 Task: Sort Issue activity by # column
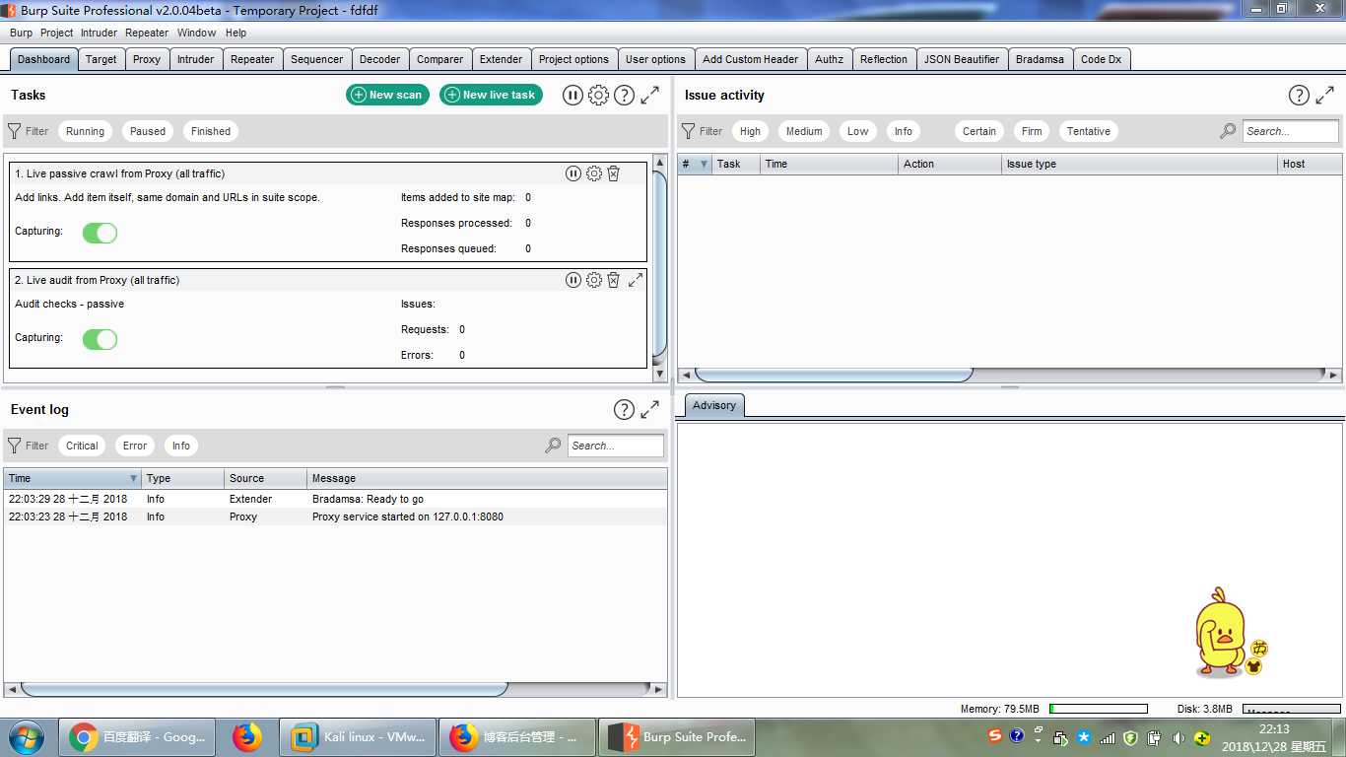click(x=695, y=164)
